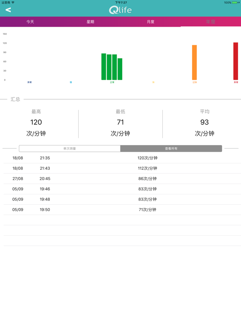Select the 查看所有 segment
The width and height of the screenshot is (241, 321).
pos(171,148)
